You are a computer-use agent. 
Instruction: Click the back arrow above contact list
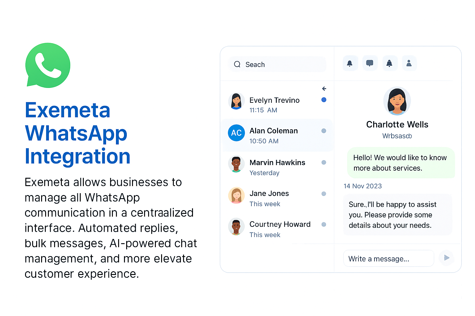324,89
